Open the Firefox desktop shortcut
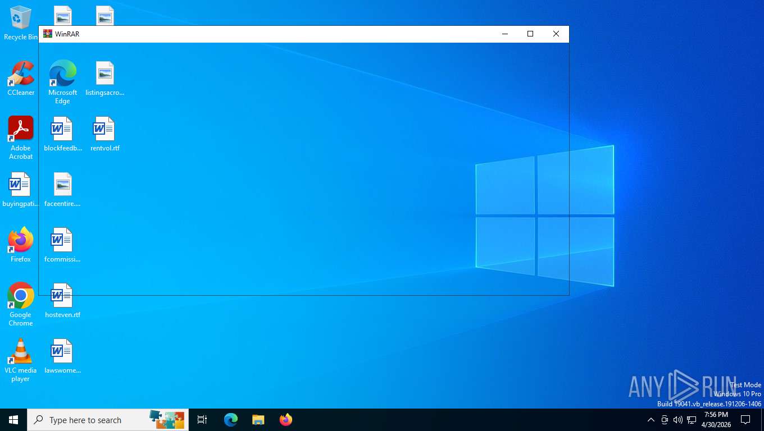The image size is (764, 431). tap(21, 245)
